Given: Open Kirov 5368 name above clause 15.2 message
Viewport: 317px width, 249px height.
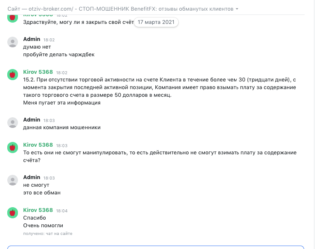Looking at the screenshot, I should tap(38, 72).
